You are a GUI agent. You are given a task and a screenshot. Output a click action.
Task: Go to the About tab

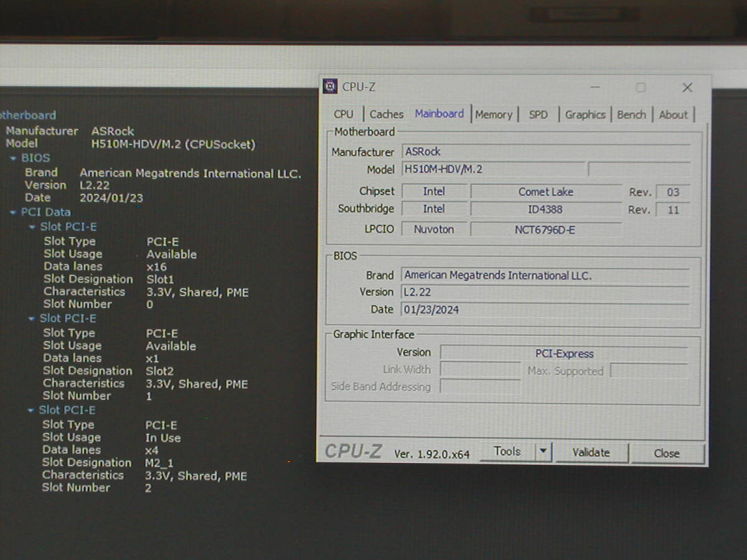click(673, 114)
